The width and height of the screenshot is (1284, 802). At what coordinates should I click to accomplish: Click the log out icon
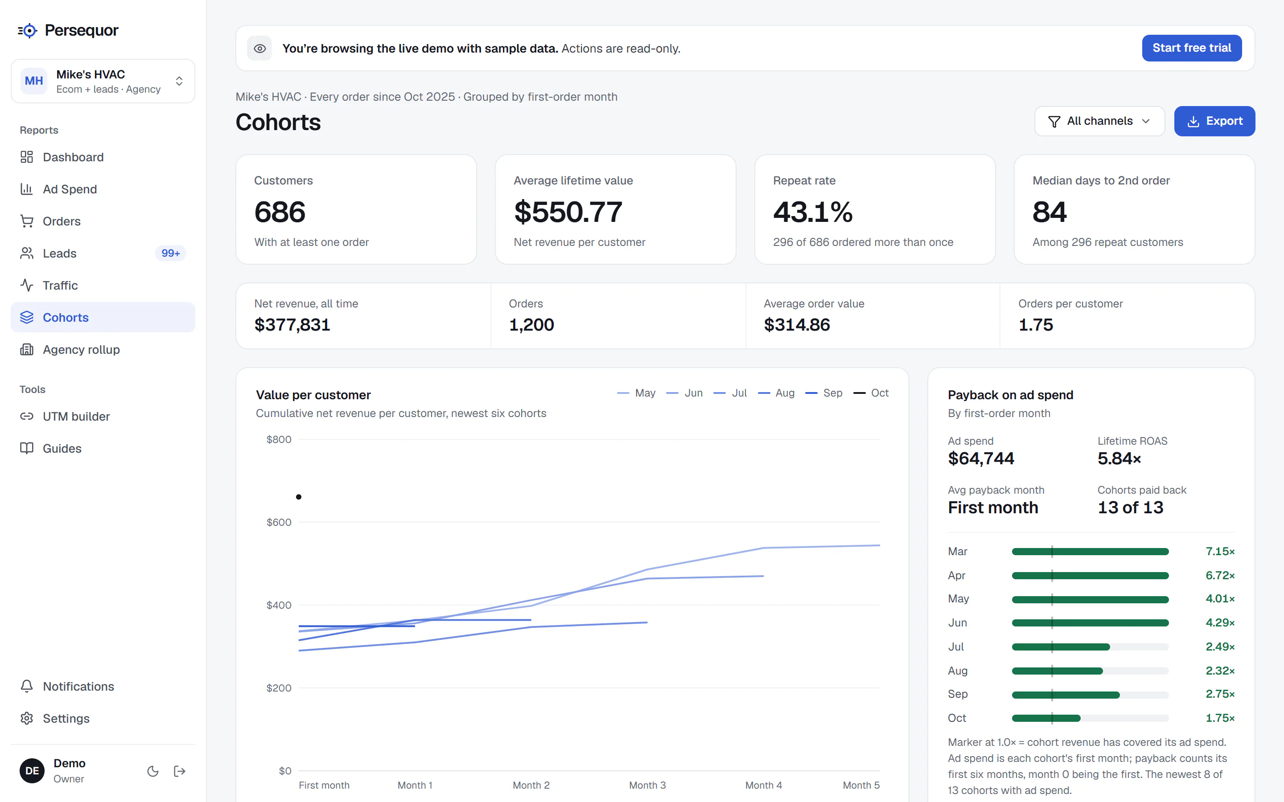180,771
